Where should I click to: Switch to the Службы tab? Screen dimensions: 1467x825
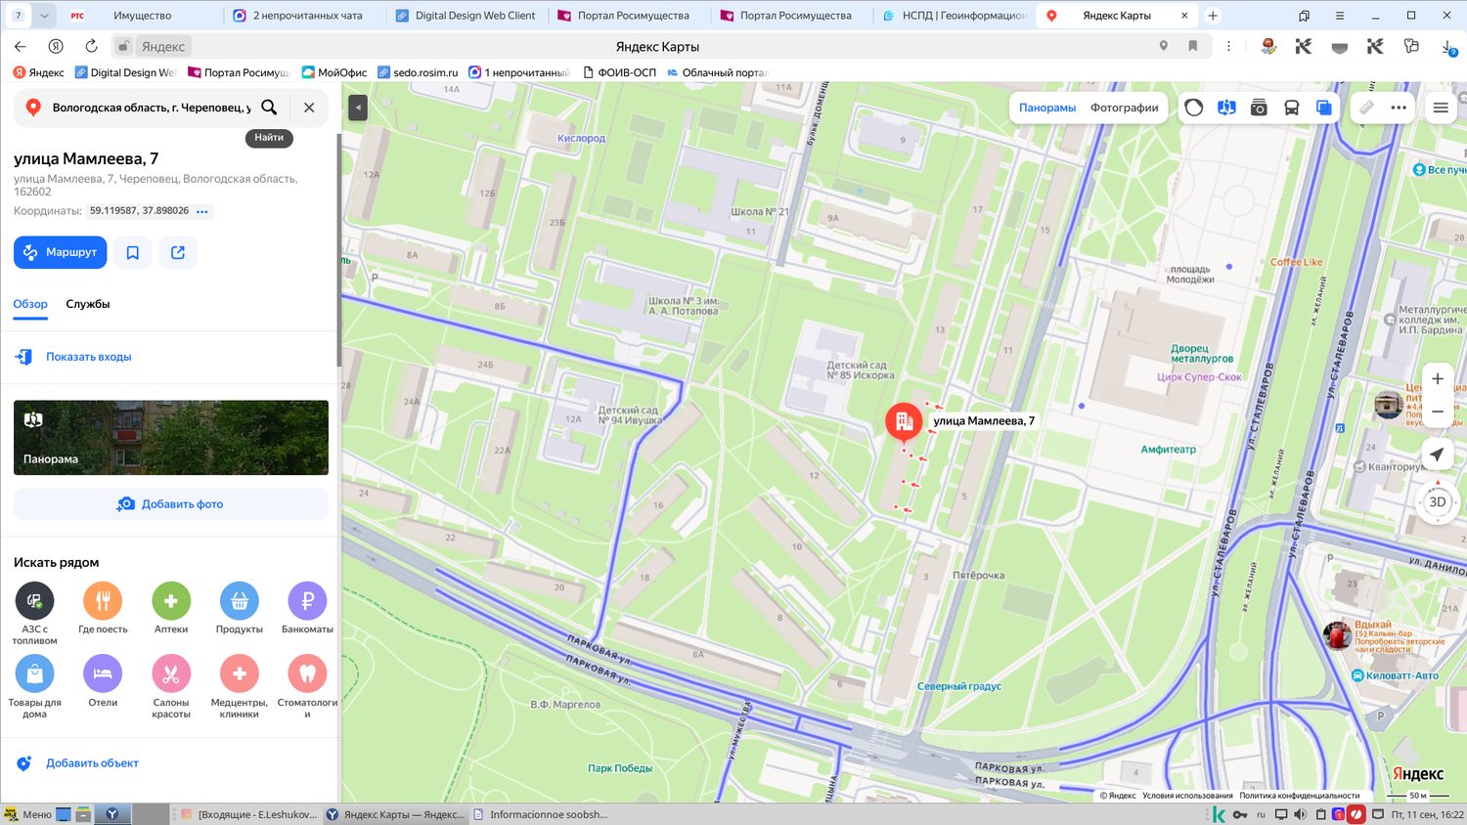tap(88, 304)
